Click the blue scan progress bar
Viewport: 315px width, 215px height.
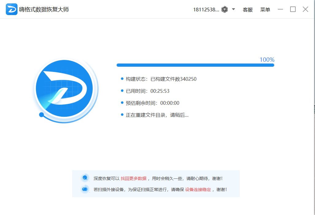pyautogui.click(x=195, y=65)
